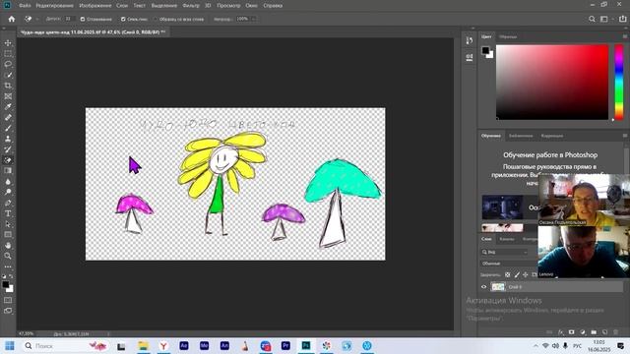Select the Brush tool
The width and height of the screenshot is (630, 354).
point(8,128)
